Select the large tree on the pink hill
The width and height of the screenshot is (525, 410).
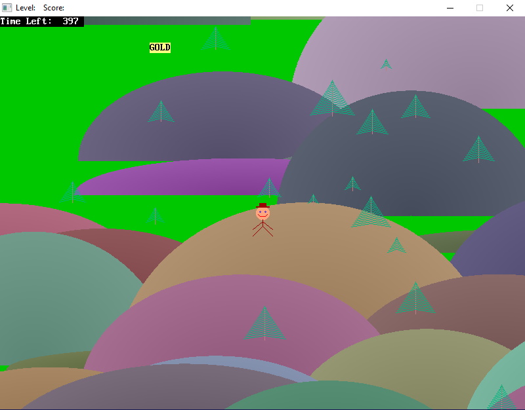coord(264,324)
